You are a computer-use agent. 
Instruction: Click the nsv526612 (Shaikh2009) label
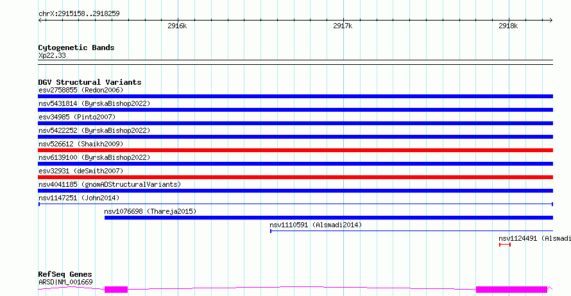pyautogui.click(x=81, y=144)
